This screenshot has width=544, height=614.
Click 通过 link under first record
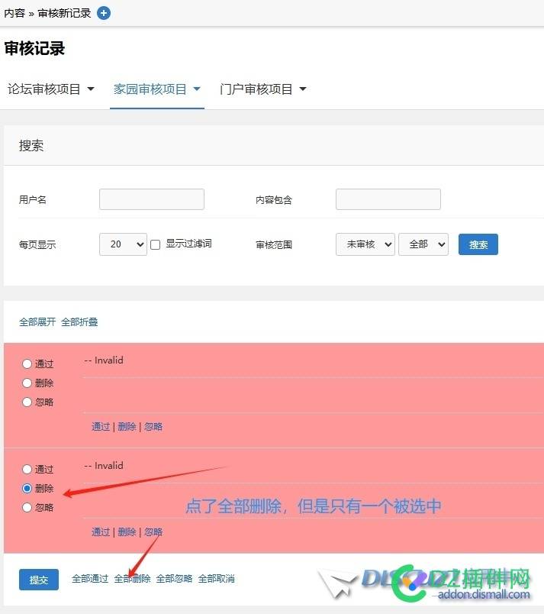(101, 426)
